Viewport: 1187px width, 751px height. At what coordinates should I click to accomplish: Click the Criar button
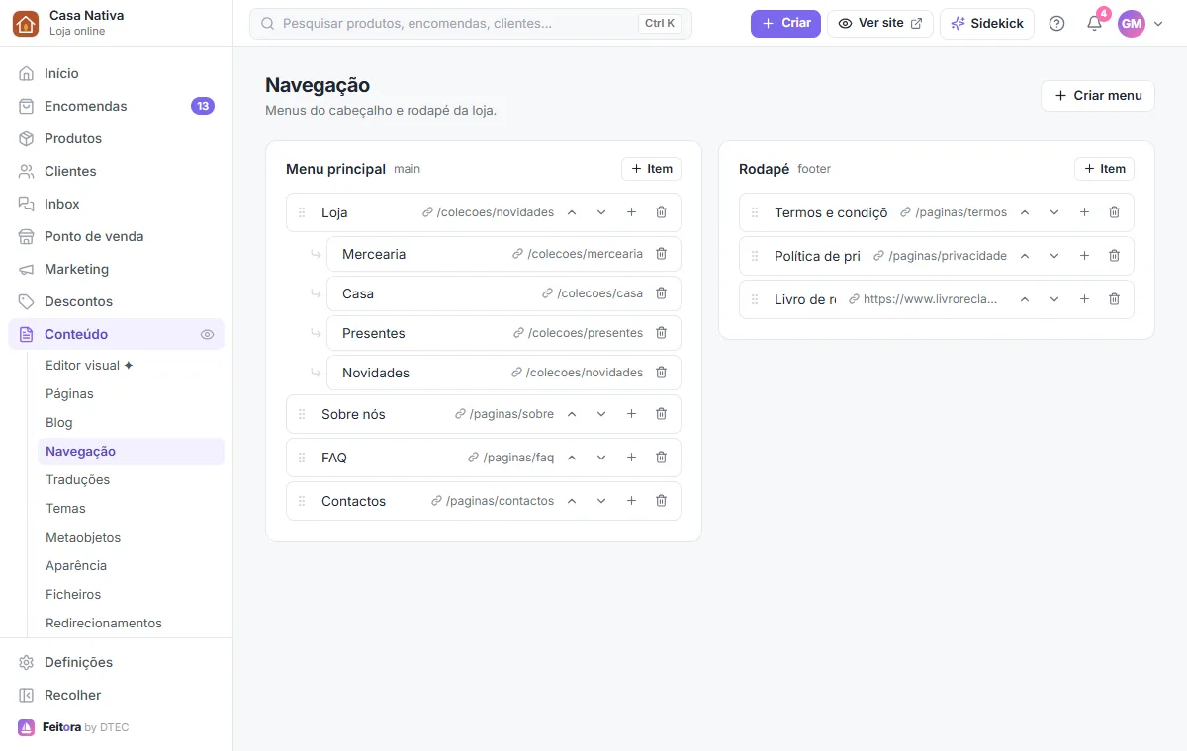click(785, 23)
